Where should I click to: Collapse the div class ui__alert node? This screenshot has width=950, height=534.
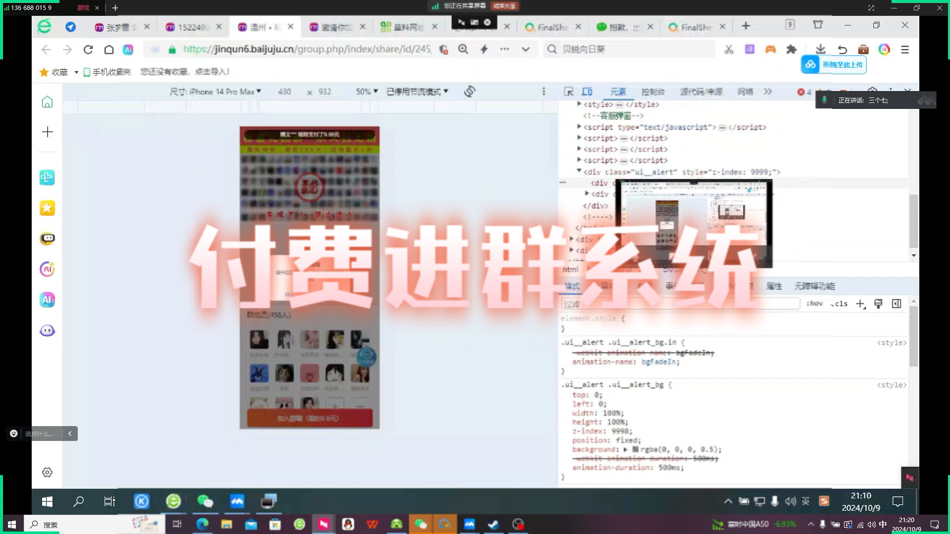tap(579, 171)
